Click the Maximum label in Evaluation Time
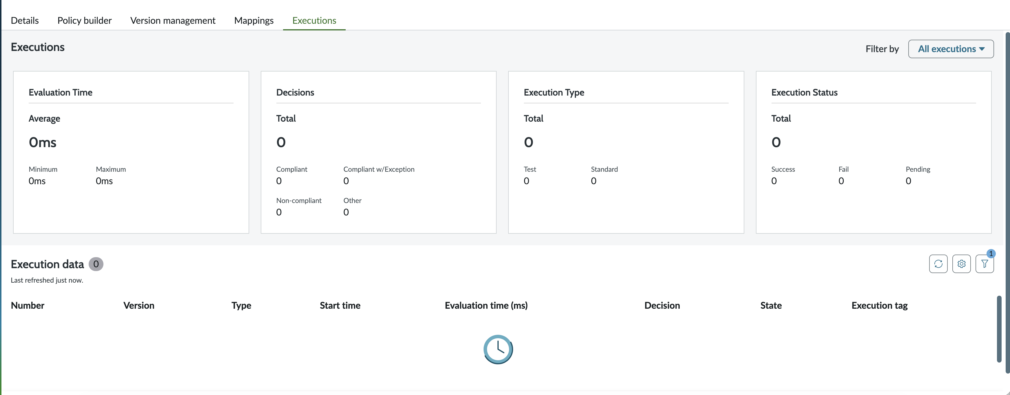 [111, 169]
